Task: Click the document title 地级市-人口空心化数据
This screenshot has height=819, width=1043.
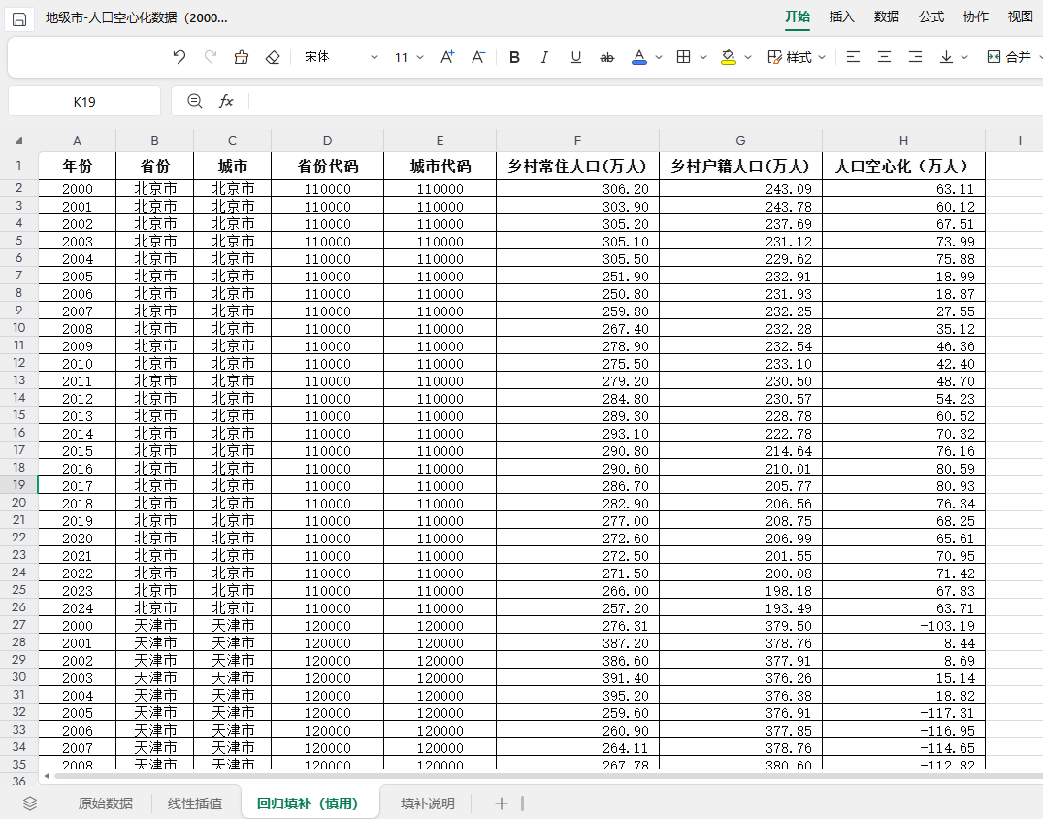Action: tap(137, 18)
